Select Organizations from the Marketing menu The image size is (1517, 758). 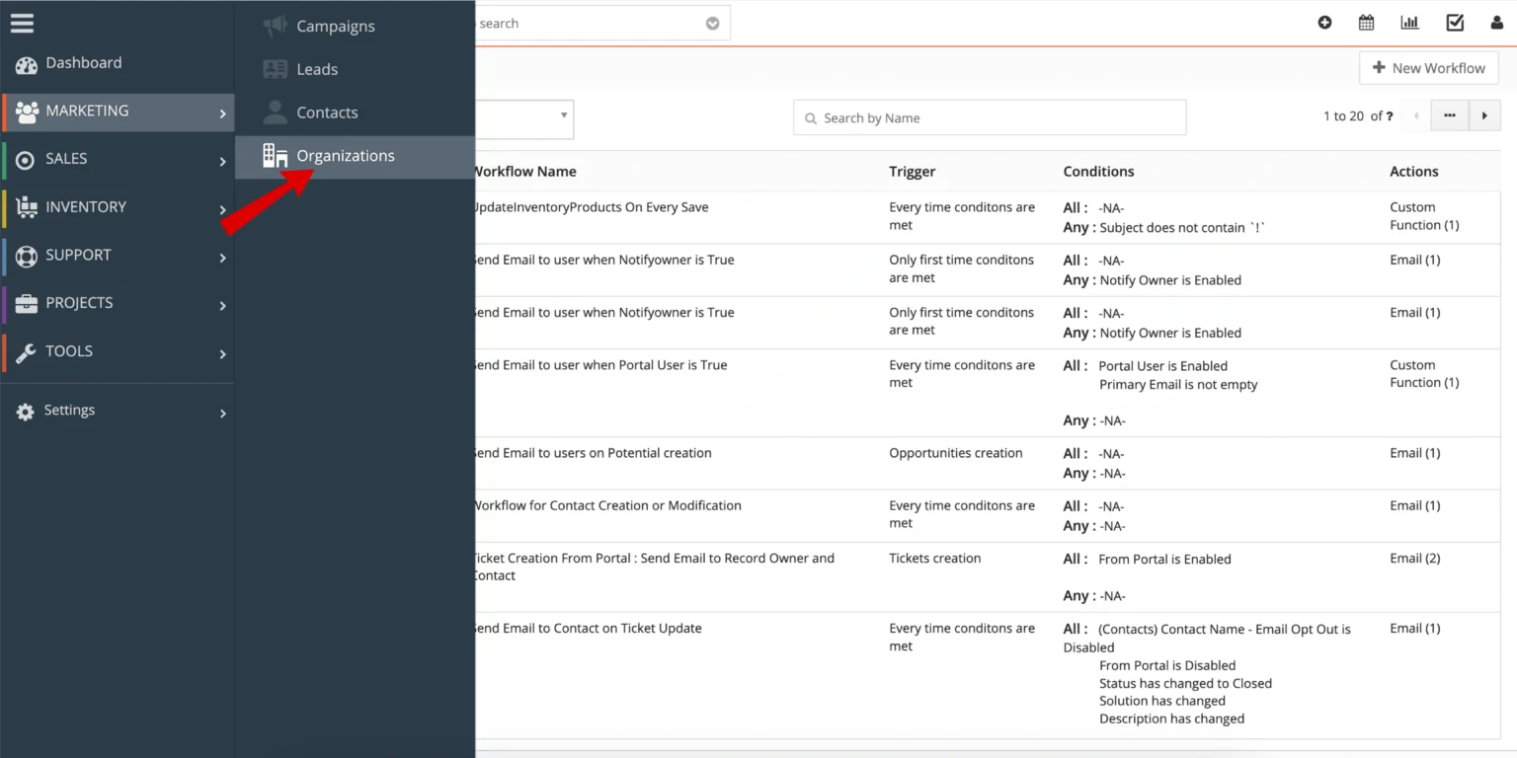pyautogui.click(x=345, y=155)
